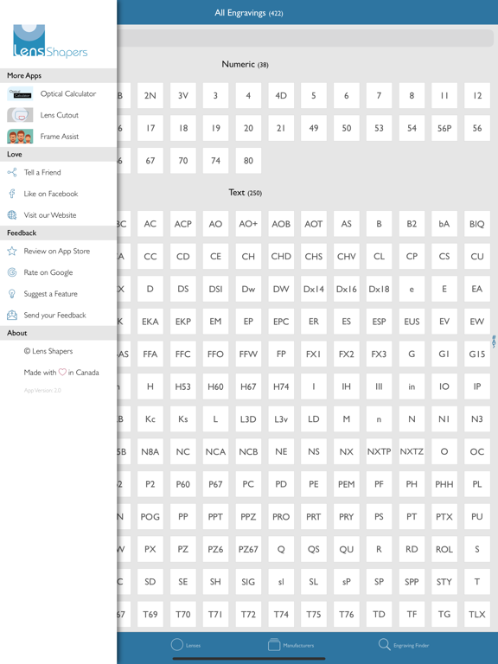Select the N8A engraving tile
This screenshot has width=498, height=664.
point(150,452)
